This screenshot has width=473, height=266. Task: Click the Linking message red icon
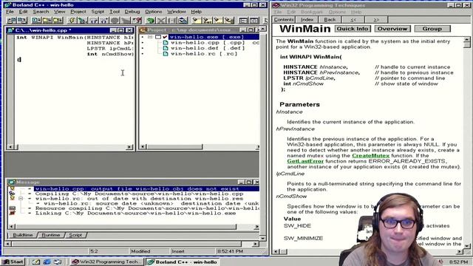[x=12, y=214]
